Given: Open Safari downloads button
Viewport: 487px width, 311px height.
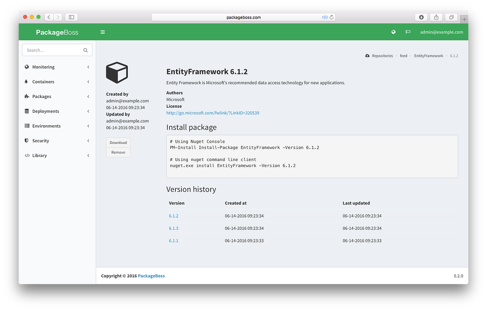Looking at the screenshot, I should pos(421,17).
